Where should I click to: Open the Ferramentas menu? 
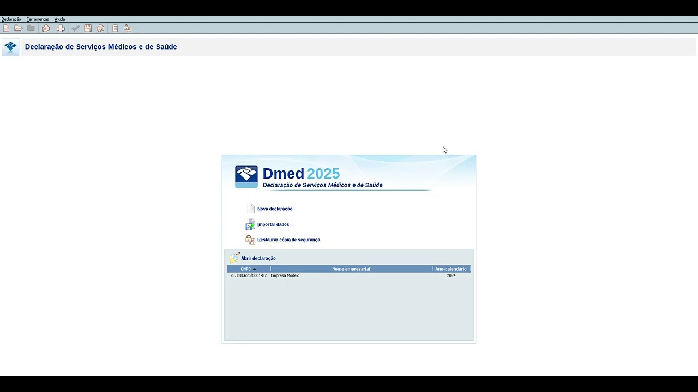click(38, 19)
